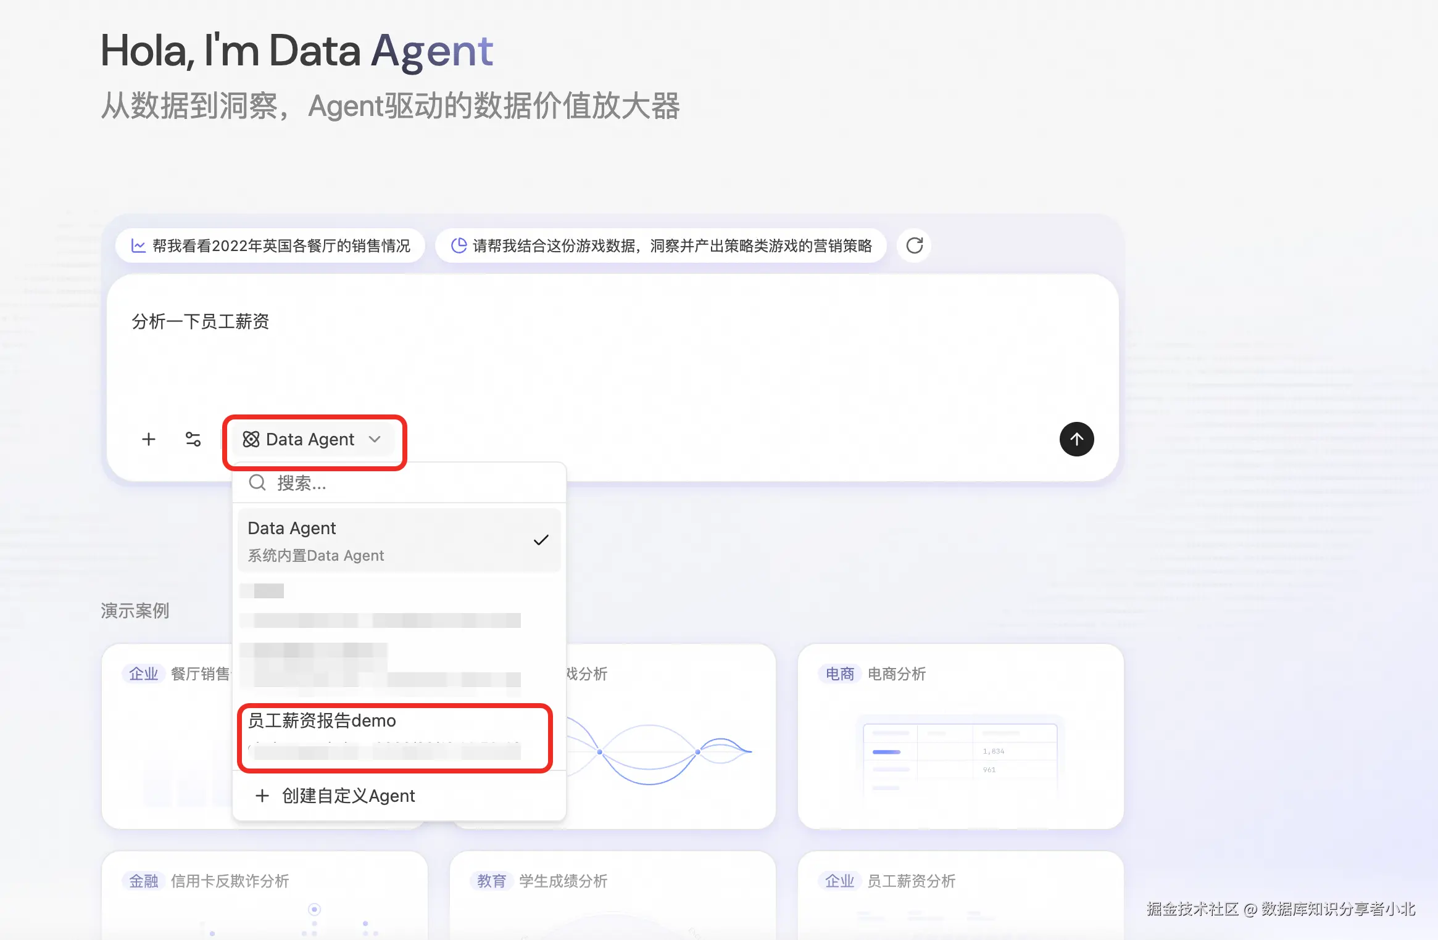Open the 电商分析 demo case card

(x=960, y=735)
